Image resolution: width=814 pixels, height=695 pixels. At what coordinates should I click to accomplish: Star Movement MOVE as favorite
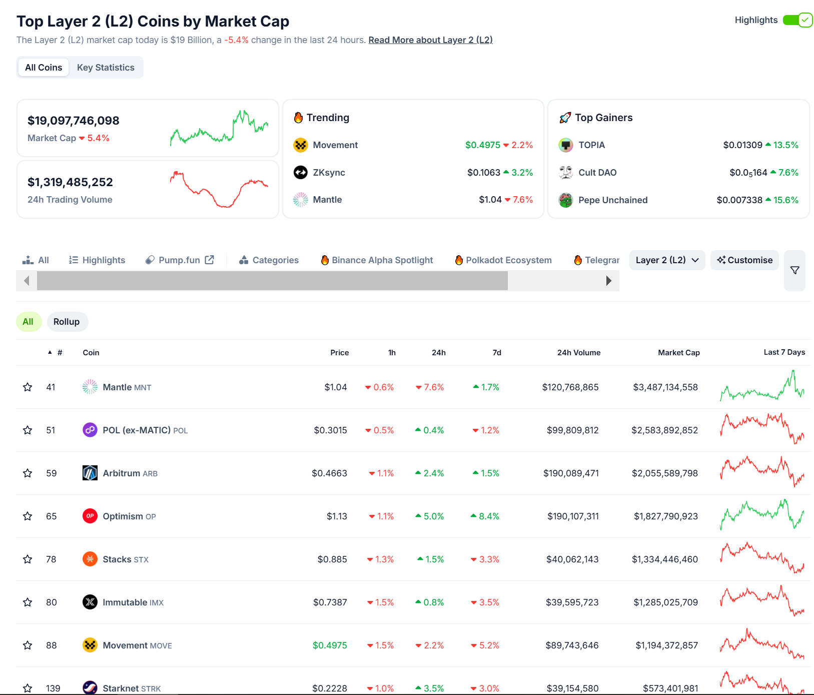(28, 645)
